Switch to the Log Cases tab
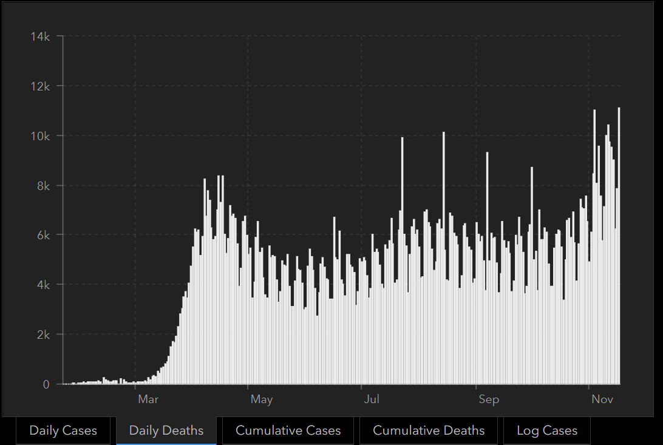Viewport: 663px width, 445px height. point(546,430)
